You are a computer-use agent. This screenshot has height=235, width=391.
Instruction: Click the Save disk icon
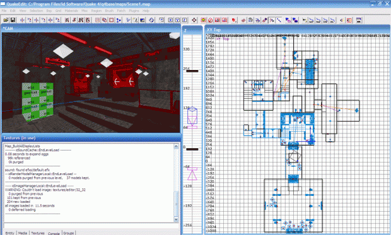(13, 20)
